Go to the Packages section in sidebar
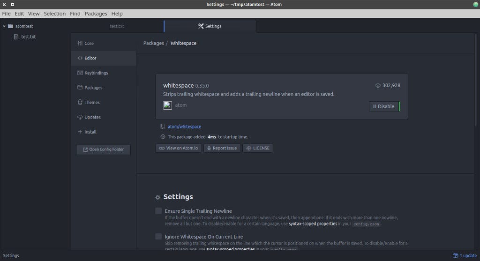 point(104,88)
